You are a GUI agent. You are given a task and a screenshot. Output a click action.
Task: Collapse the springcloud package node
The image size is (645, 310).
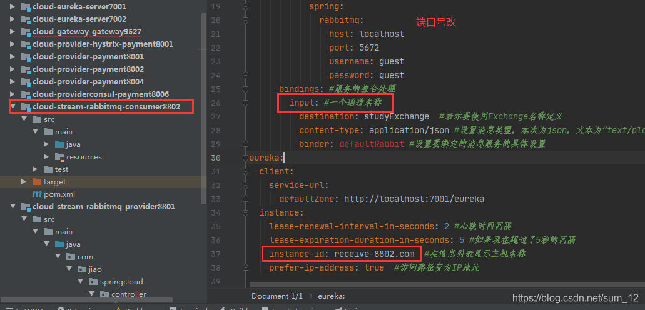(80, 282)
